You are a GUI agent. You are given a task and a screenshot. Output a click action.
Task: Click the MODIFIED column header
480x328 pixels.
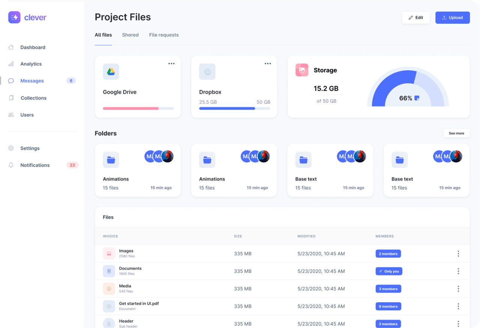click(306, 236)
